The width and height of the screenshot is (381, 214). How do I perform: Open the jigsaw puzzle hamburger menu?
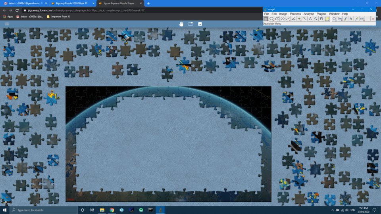tap(7, 24)
